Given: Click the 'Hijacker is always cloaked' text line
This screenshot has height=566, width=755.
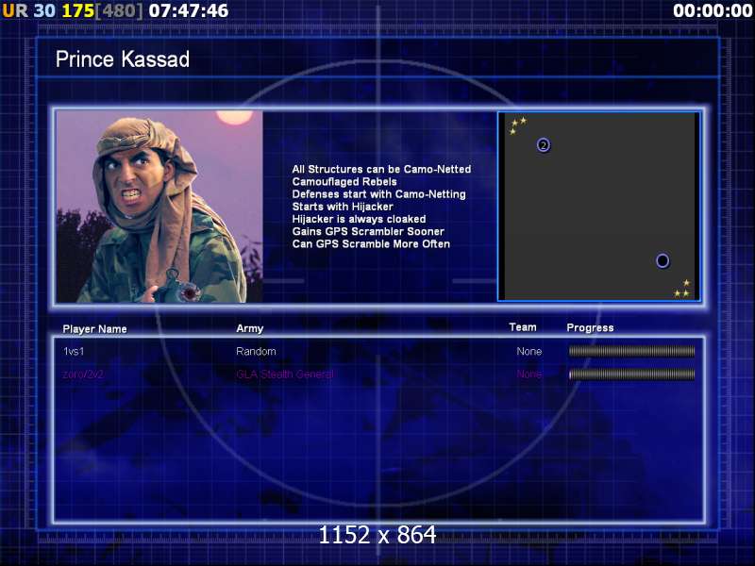Looking at the screenshot, I should pyautogui.click(x=359, y=219).
